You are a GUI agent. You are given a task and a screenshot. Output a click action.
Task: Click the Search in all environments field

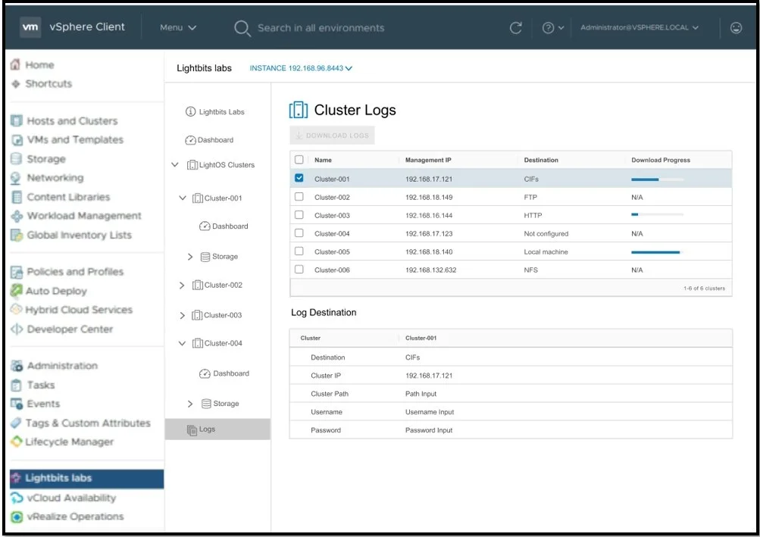pos(321,28)
